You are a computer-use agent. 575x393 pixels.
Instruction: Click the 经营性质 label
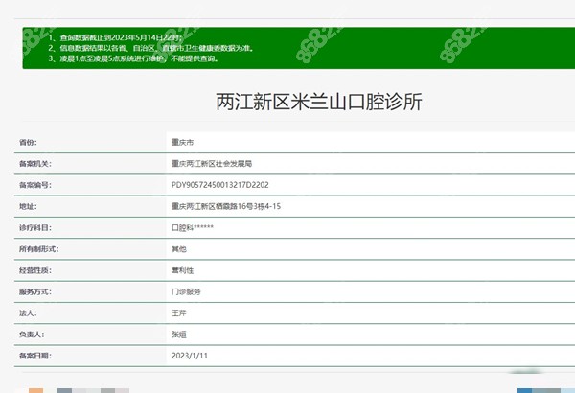tap(35, 270)
